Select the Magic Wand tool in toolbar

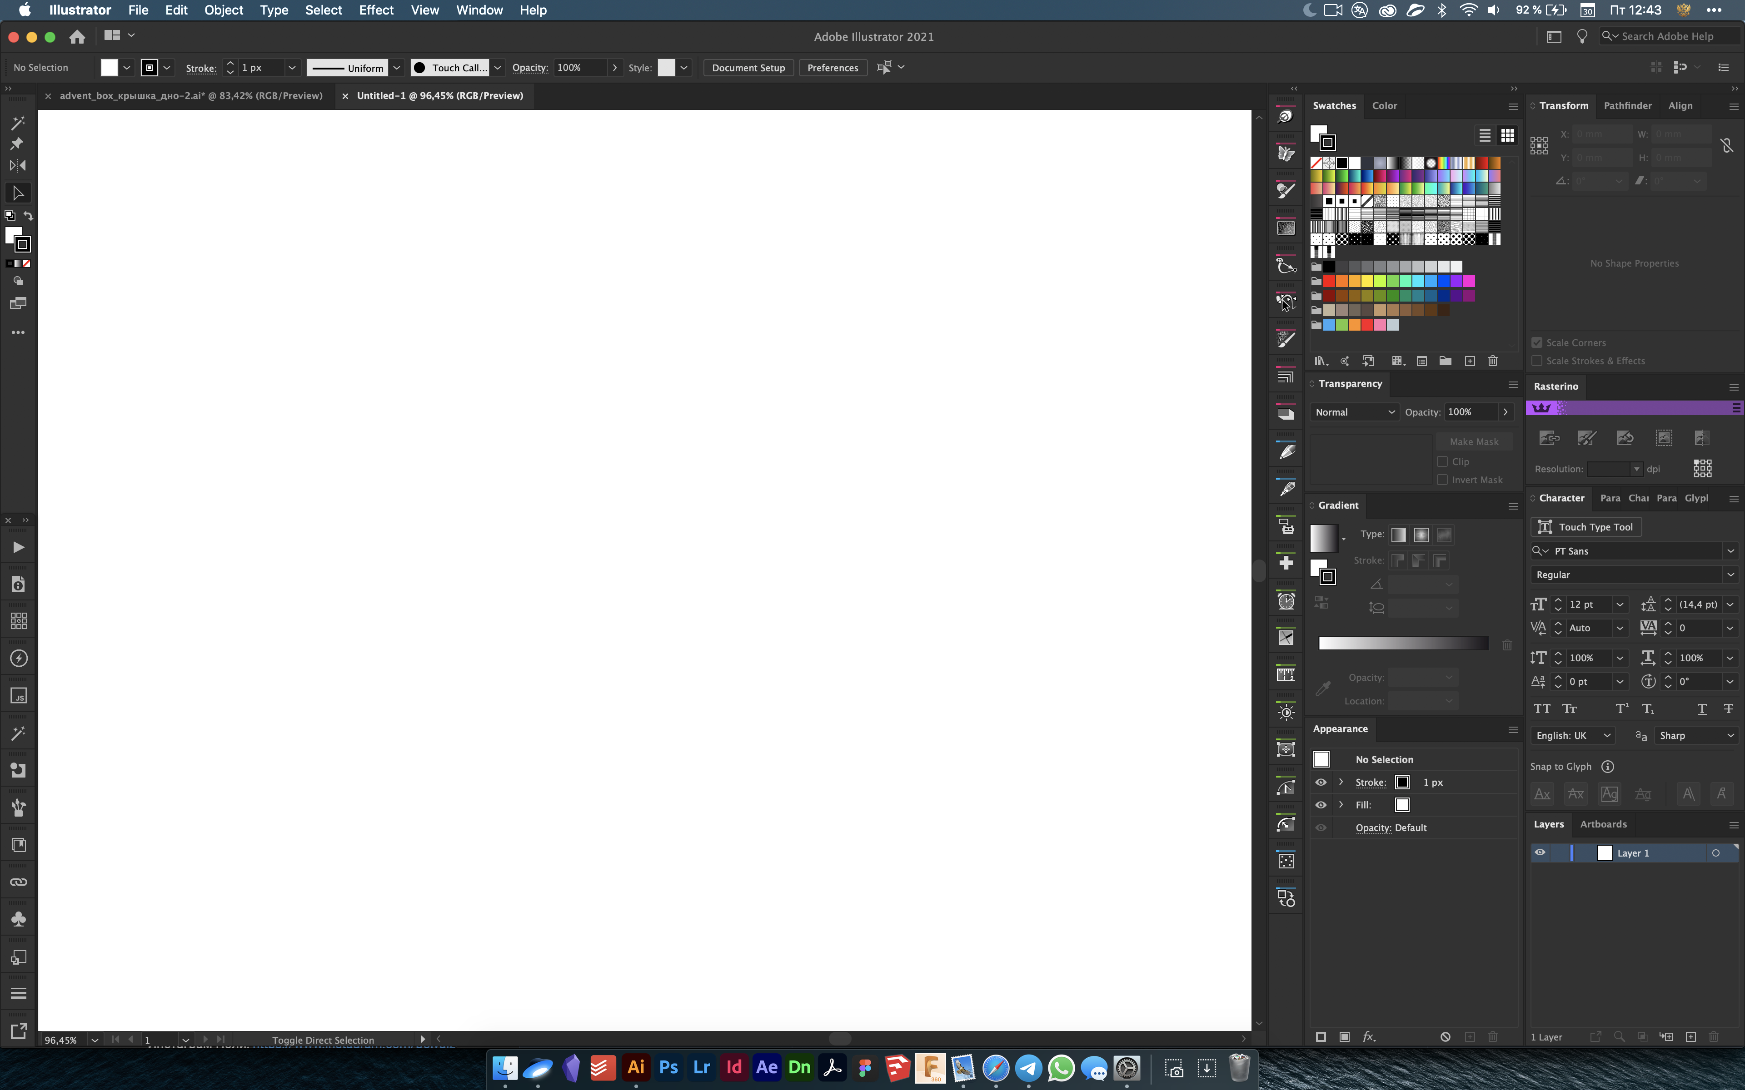pos(18,122)
